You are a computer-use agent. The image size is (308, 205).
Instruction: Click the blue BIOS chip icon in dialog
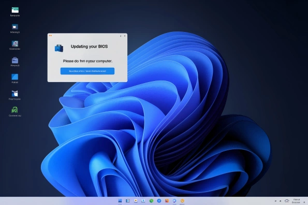coord(59,48)
